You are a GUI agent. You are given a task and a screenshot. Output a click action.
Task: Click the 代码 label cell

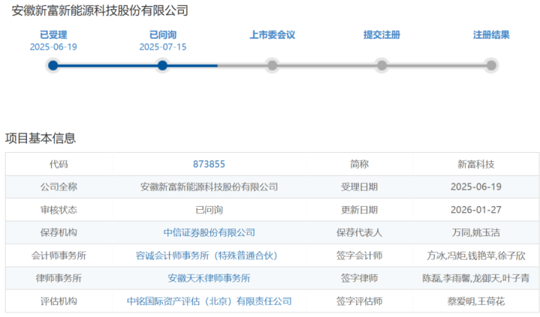coord(59,164)
